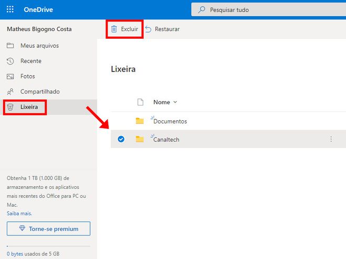Click the file type column header icon
Viewport: 346px width, 259px height.
point(140,102)
